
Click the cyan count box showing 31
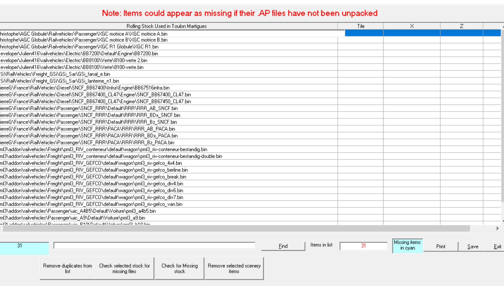(x=24, y=248)
